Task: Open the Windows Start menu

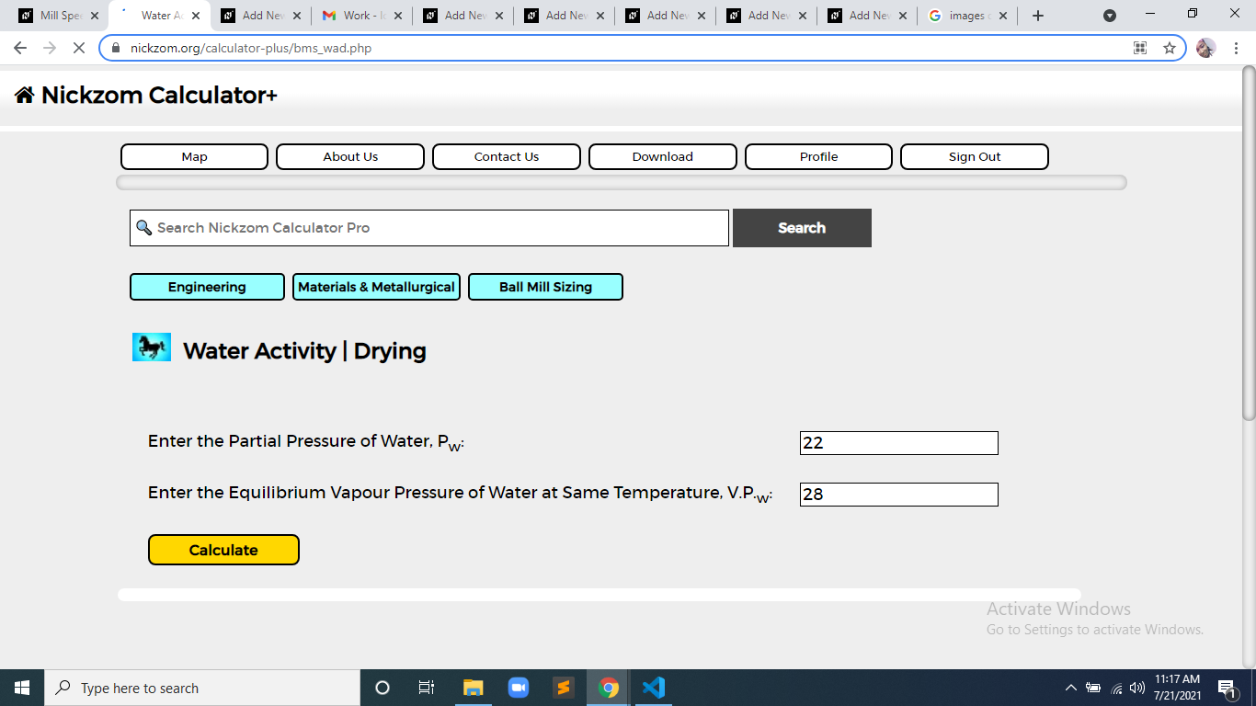Action: click(x=22, y=688)
